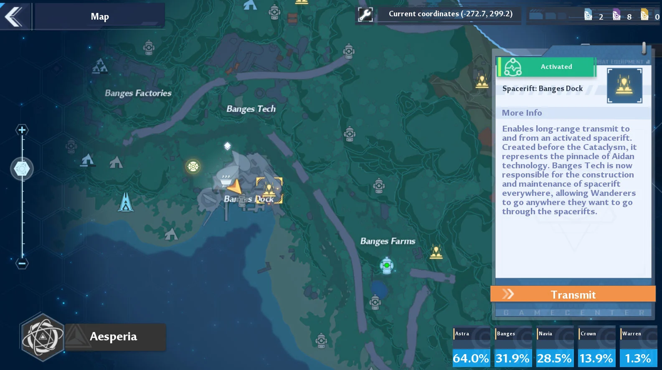The height and width of the screenshot is (370, 662).
Task: Click the selected Banges Dock spacerift marker
Action: pos(269,190)
